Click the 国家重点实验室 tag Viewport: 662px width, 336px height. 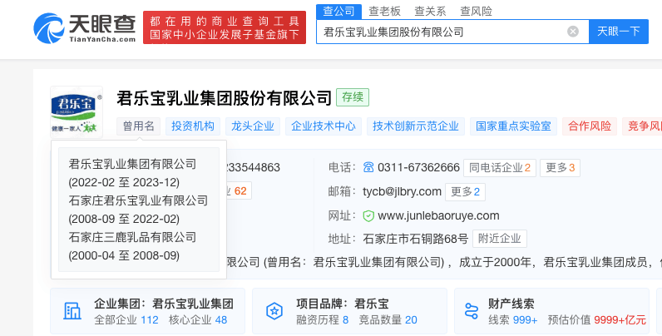(513, 126)
